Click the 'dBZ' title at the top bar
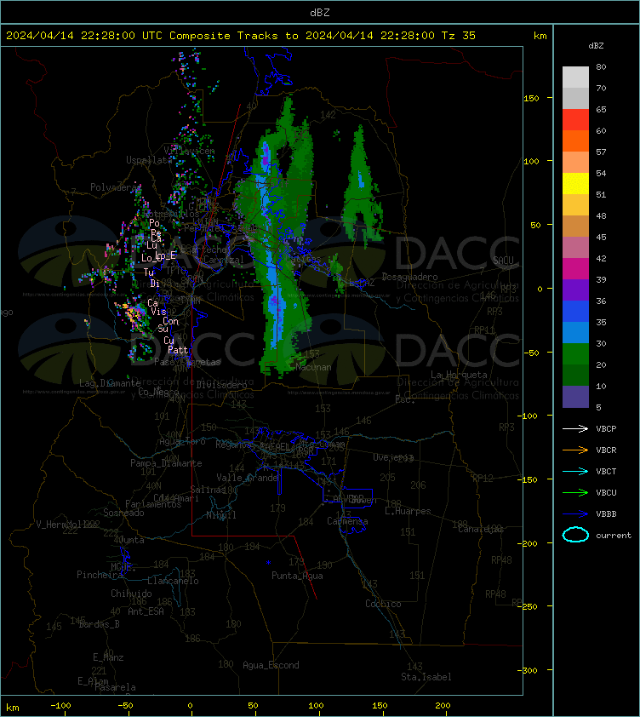Viewport: 640px width, 717px height. [x=319, y=13]
